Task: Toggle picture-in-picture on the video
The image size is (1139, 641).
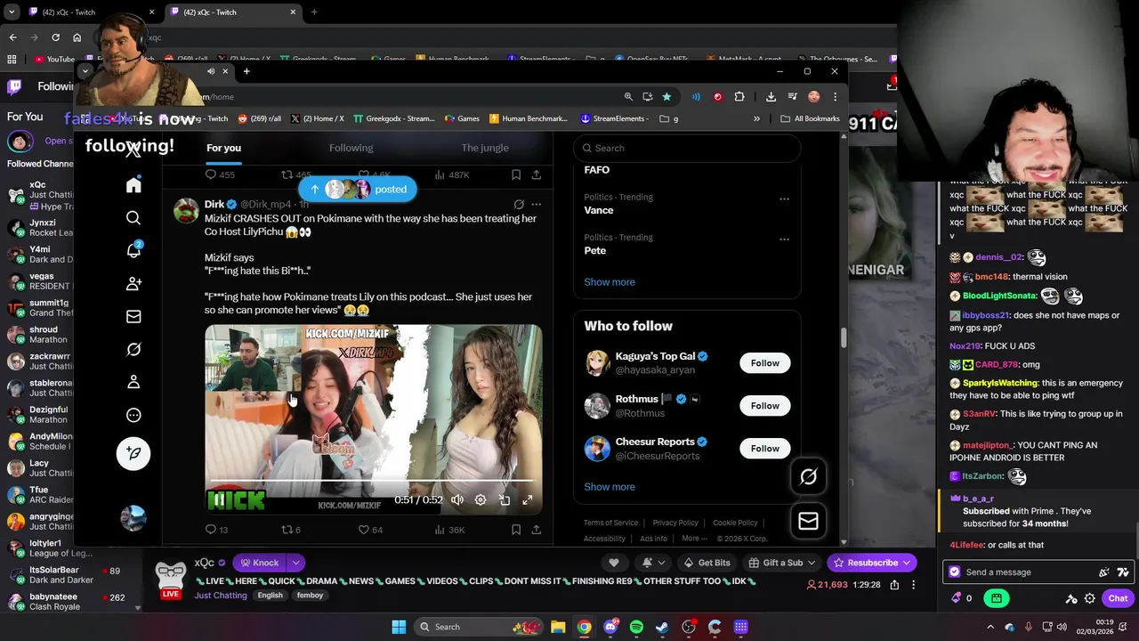Action: click(x=505, y=500)
